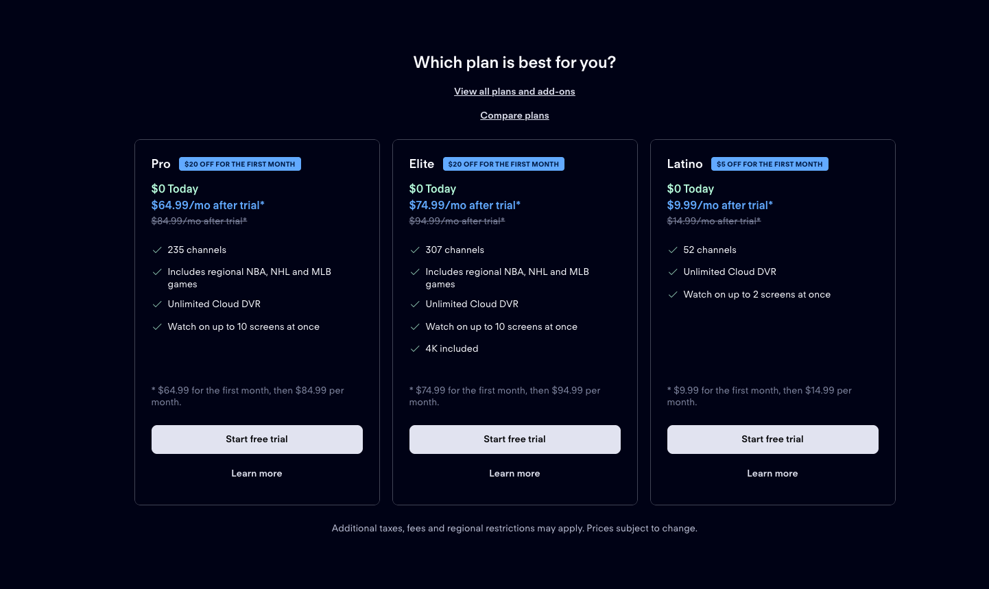Learn more about the Pro plan

pos(257,474)
